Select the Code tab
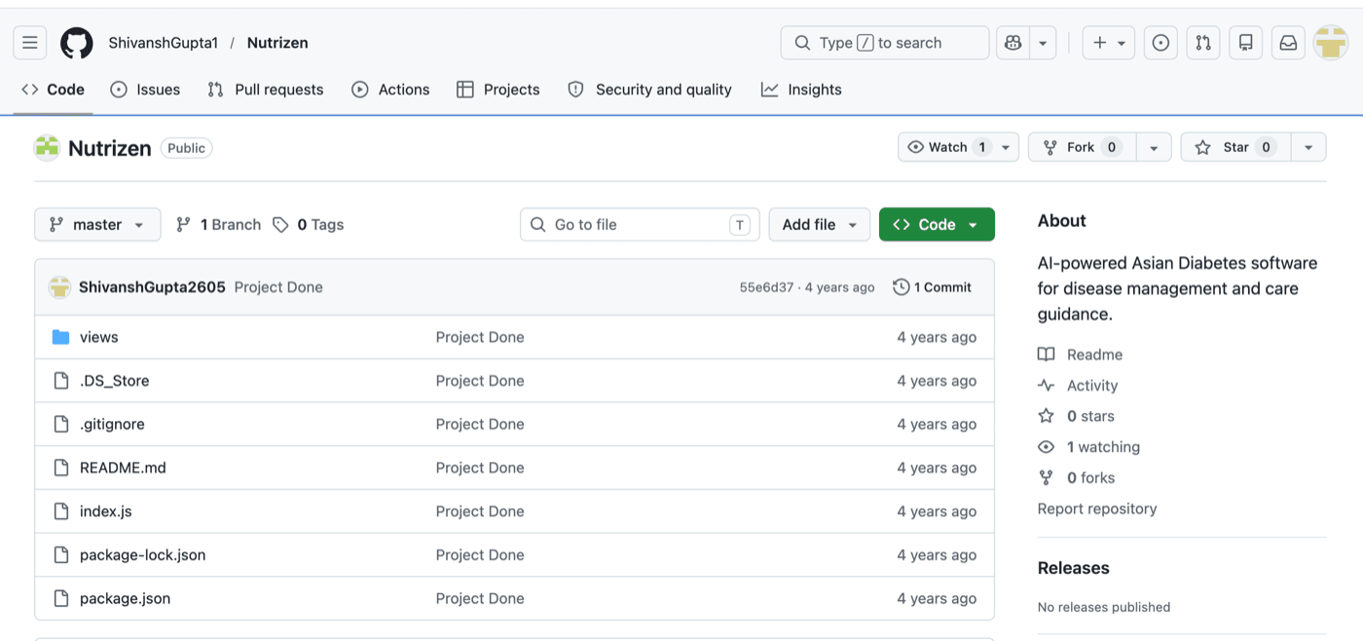 [x=54, y=90]
